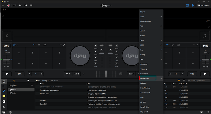Screen dimensions: 211x114
Task: Click the right deck pitch plus button
Action: point(207,66)
